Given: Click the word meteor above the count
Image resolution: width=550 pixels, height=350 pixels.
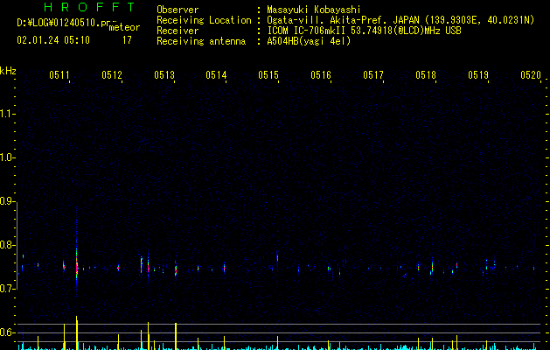Looking at the screenshot, I should 124,27.
